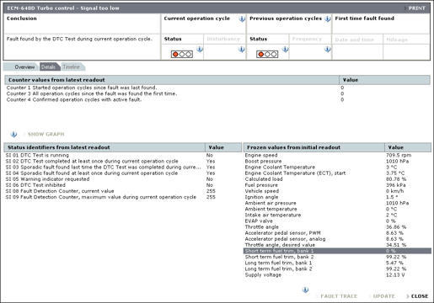Click previous operation cycles status indicator lights
The height and width of the screenshot is (303, 434).
click(267, 54)
